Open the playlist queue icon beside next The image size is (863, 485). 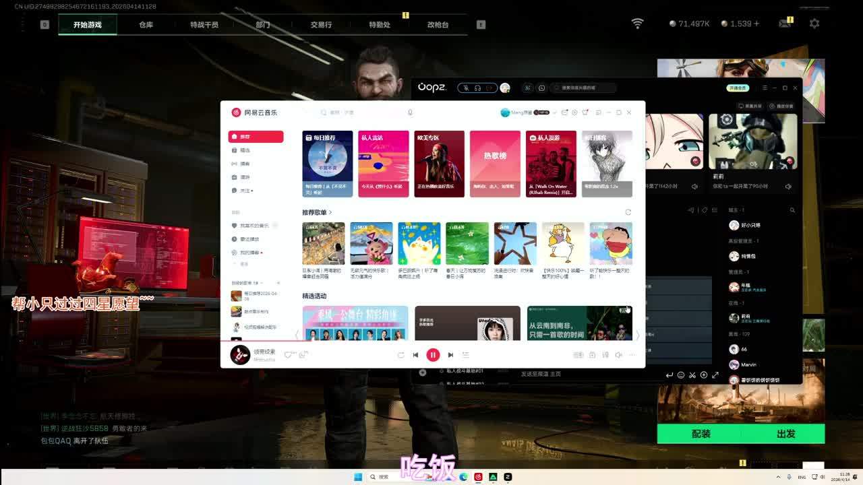465,355
